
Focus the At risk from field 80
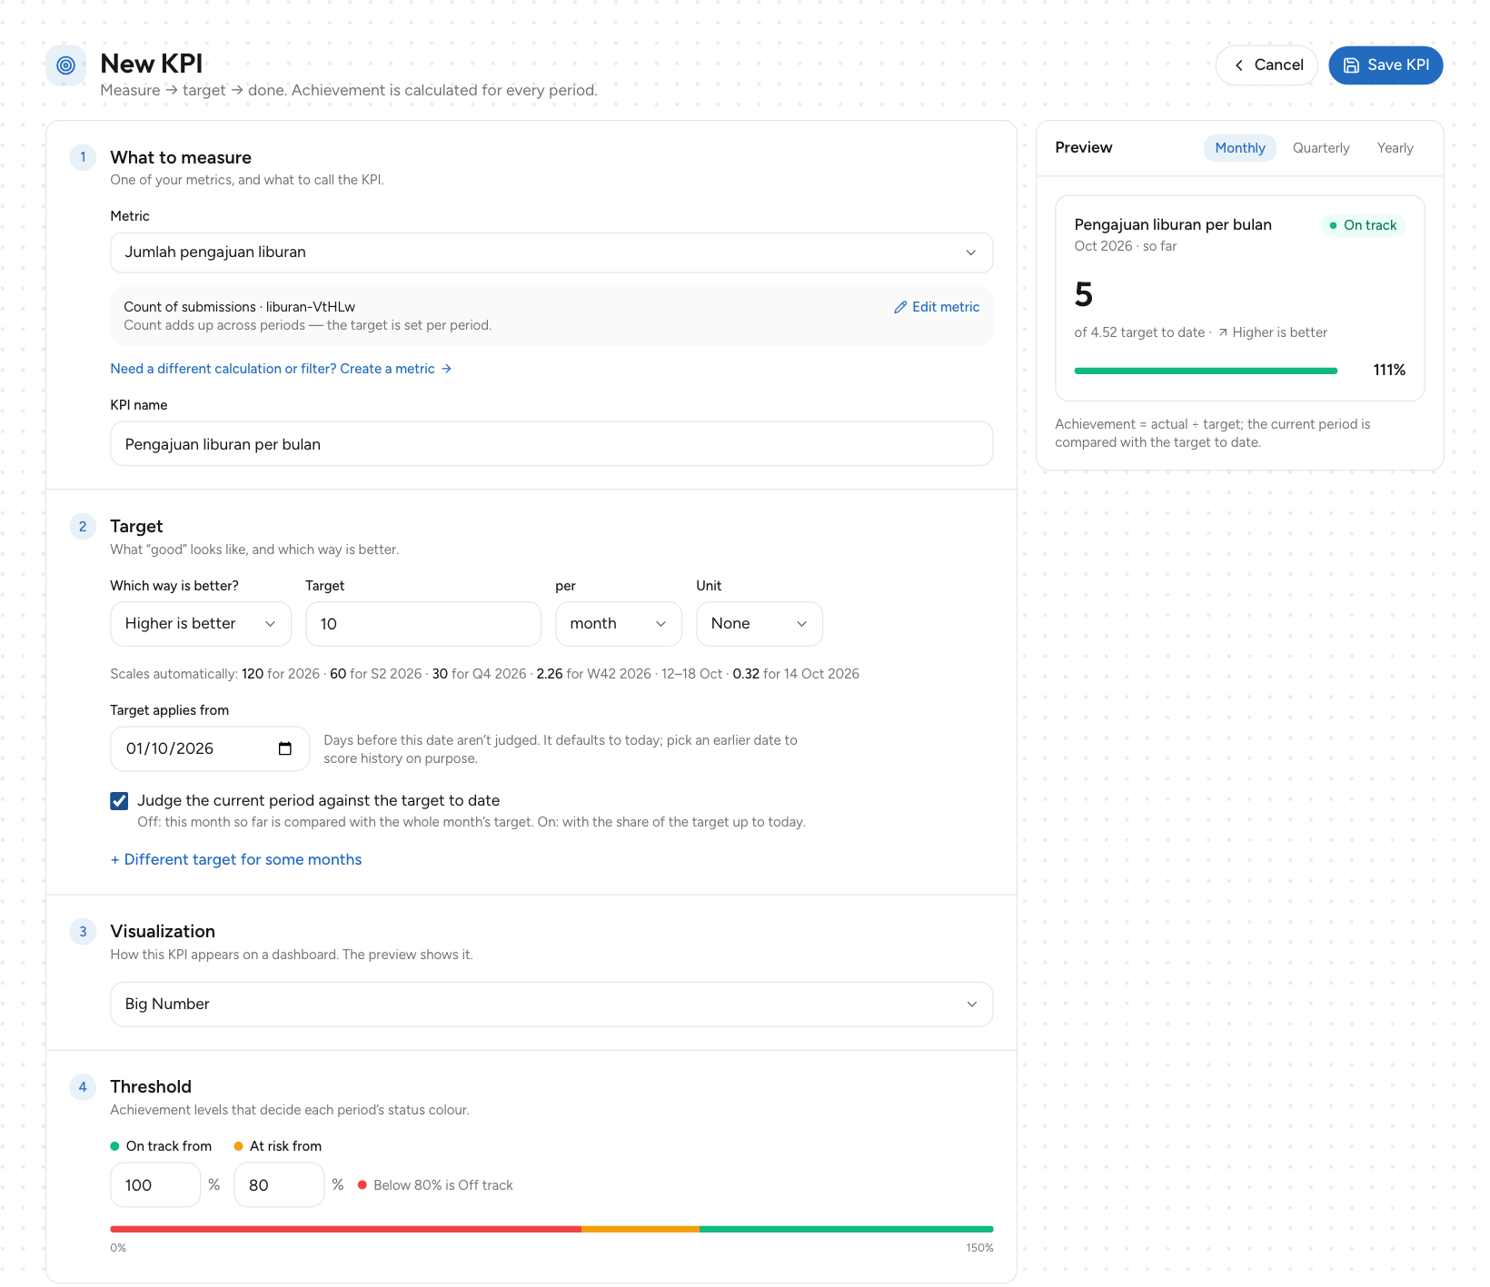click(x=279, y=1185)
